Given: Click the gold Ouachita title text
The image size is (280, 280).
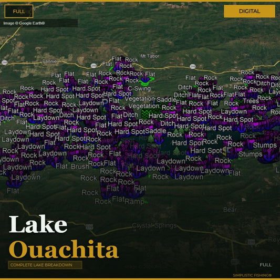Looking at the screenshot, I should [x=64, y=249].
